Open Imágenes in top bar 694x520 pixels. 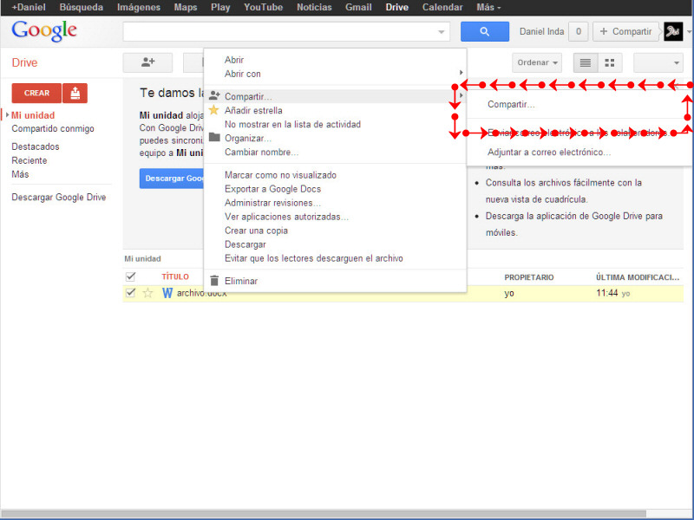coord(139,8)
